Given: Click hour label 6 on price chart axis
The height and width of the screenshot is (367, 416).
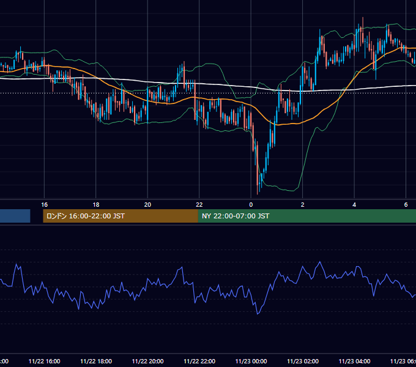Looking at the screenshot, I should click(406, 205).
